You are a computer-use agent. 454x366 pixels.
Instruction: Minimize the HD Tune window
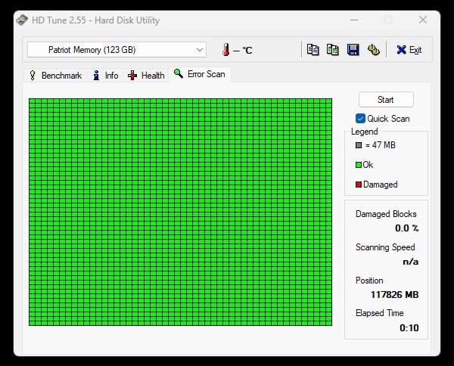click(354, 20)
